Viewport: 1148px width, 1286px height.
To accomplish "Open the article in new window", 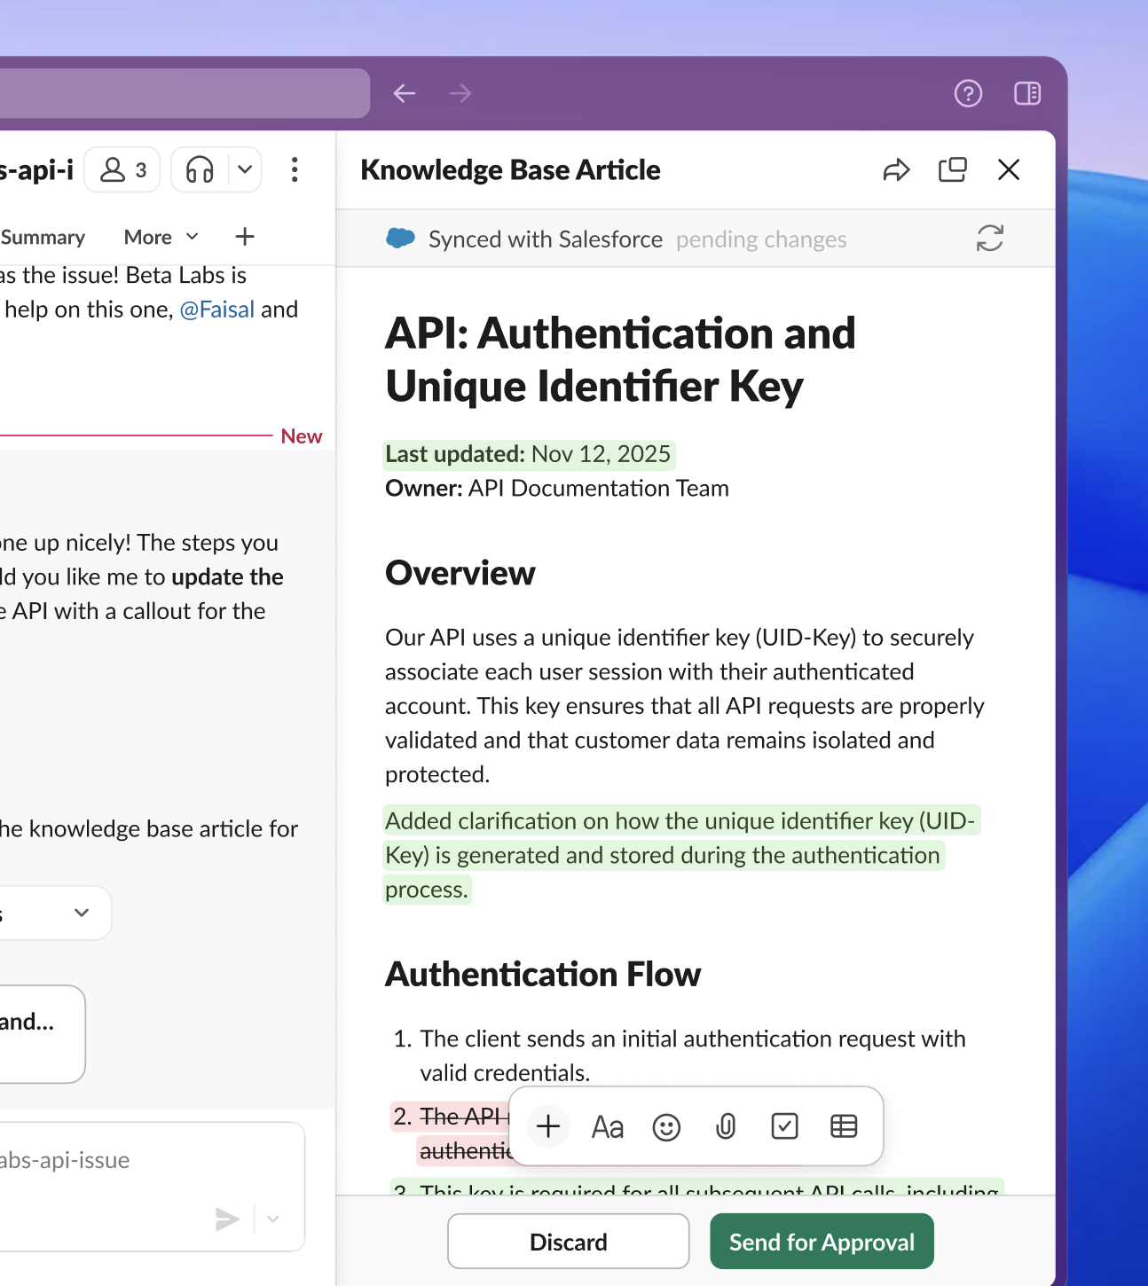I will [953, 169].
